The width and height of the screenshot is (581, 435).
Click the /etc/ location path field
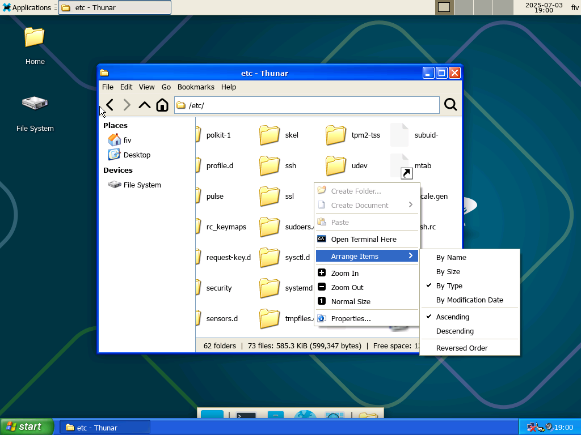tap(306, 105)
